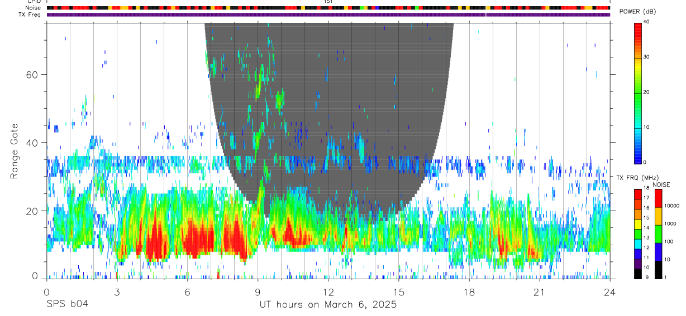The height and width of the screenshot is (316, 686).
Task: Click the Noise row label above plot
Action: pyautogui.click(x=33, y=8)
